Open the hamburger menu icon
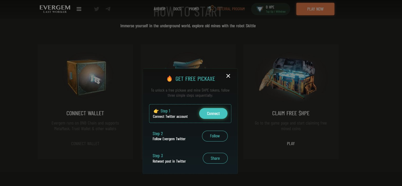The image size is (402, 186). click(79, 9)
